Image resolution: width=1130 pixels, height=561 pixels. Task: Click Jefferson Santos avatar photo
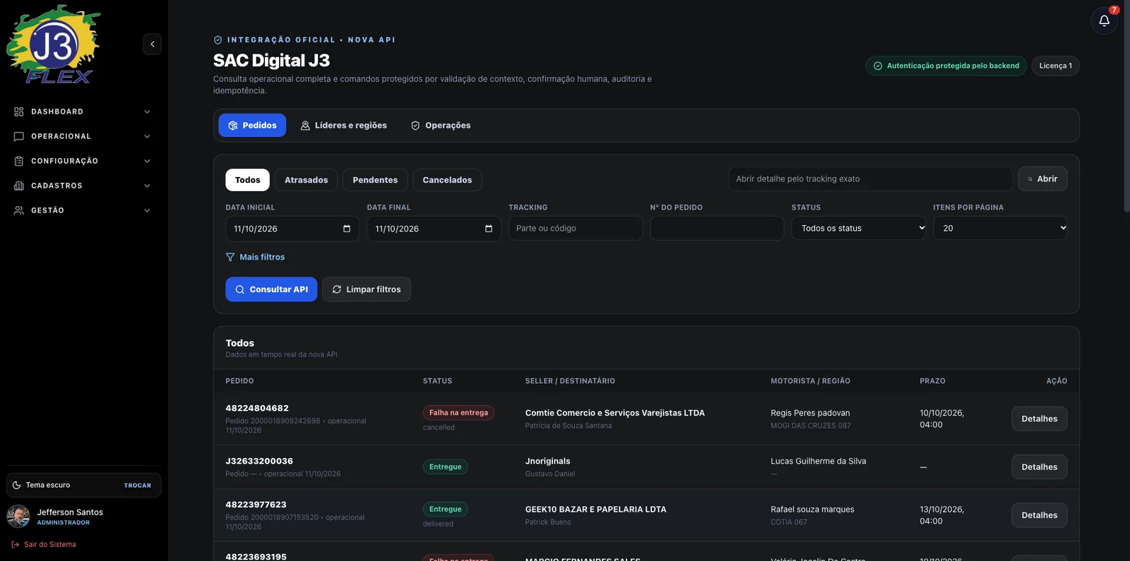pyautogui.click(x=18, y=517)
